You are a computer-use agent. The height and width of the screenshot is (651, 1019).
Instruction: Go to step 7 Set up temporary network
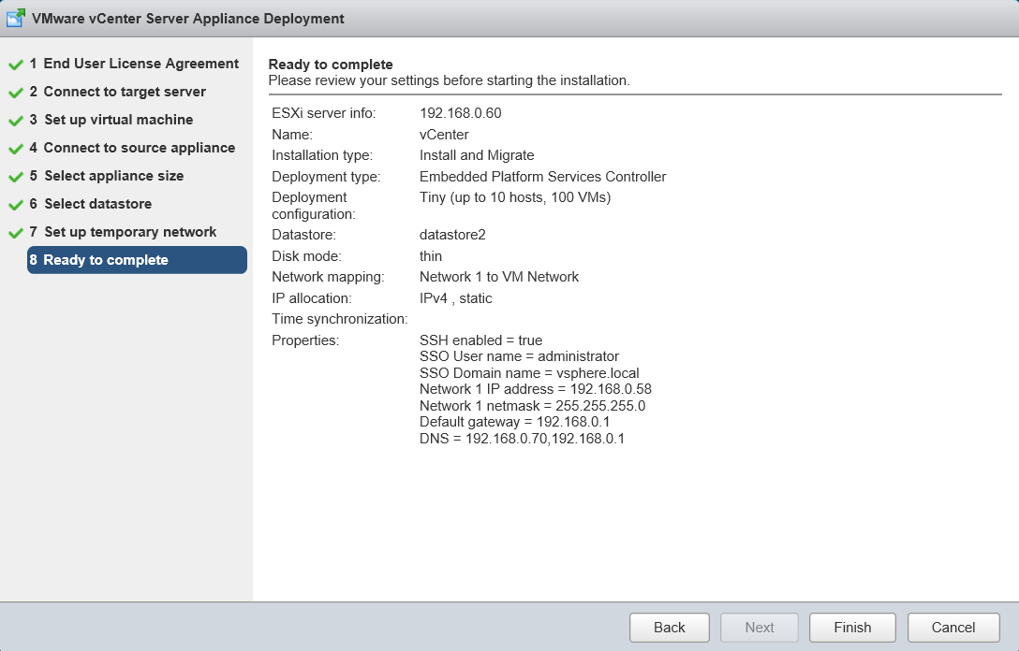click(130, 232)
